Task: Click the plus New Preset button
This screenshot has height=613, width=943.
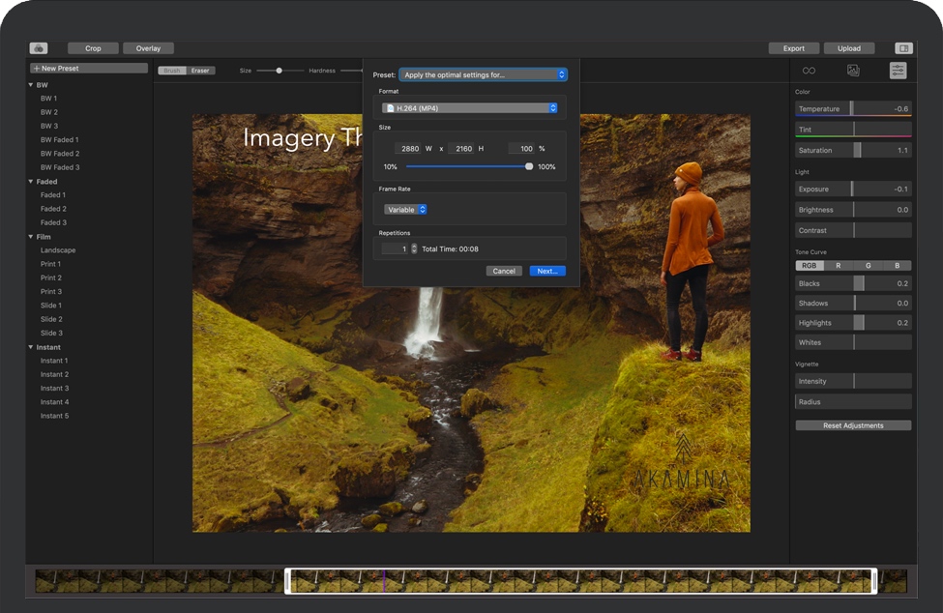Action: point(89,69)
